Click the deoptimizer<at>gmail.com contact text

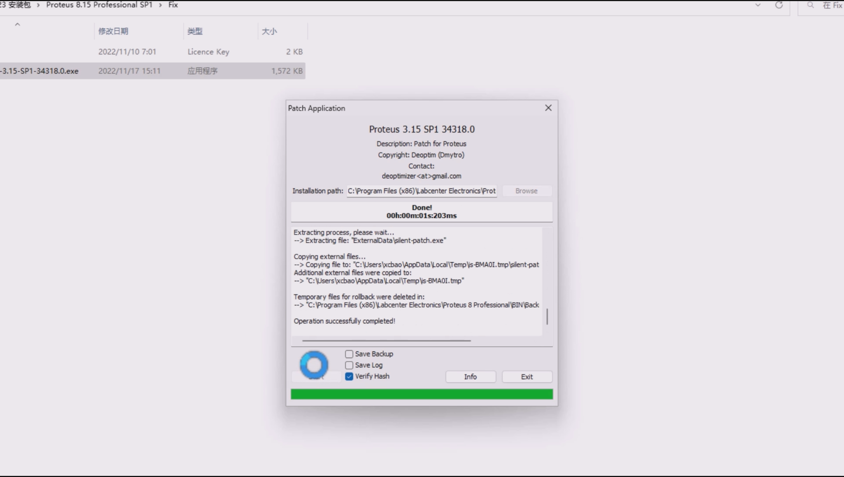[421, 176]
